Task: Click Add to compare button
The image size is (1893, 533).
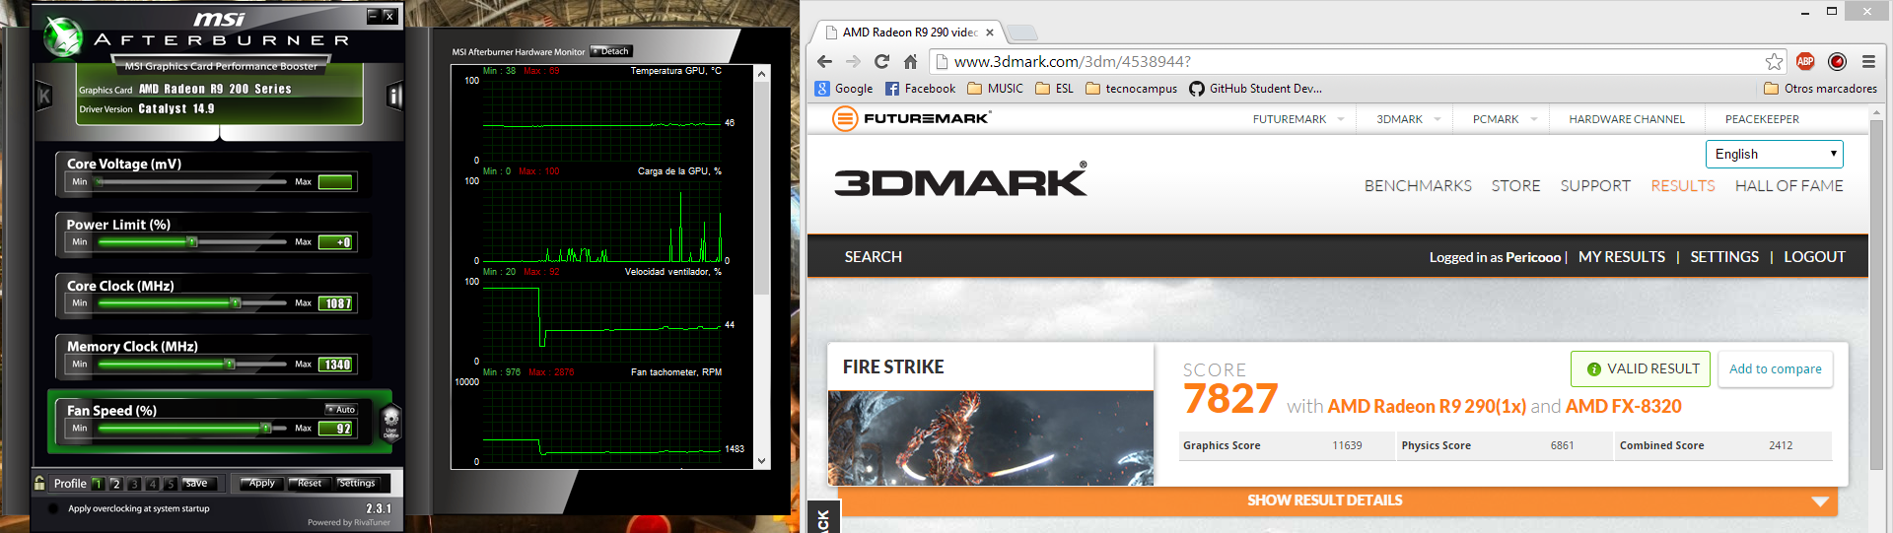Action: (x=1776, y=368)
